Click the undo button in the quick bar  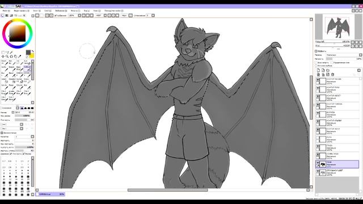(x=37, y=15)
